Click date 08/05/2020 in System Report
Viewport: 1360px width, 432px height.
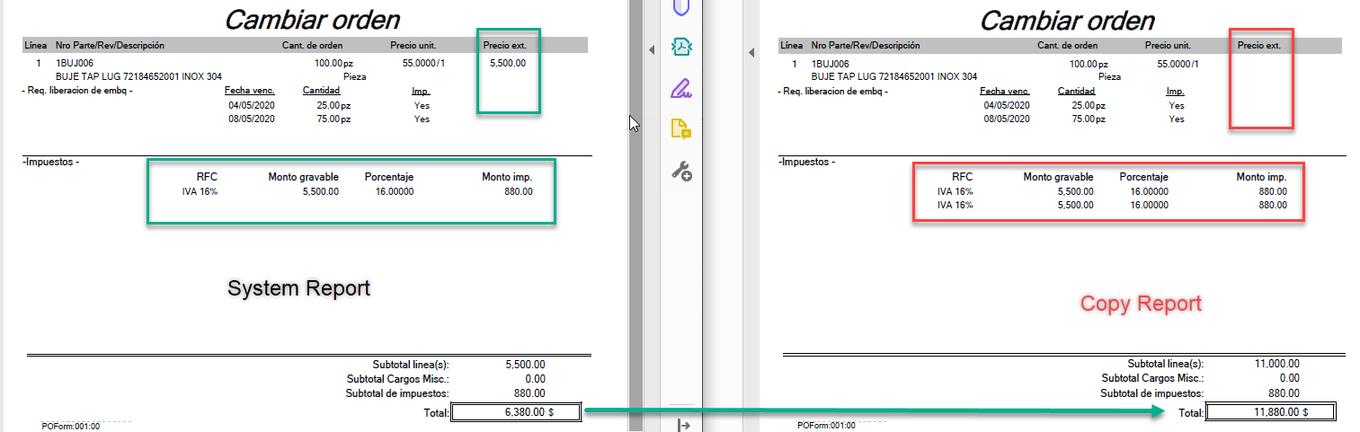(x=252, y=119)
